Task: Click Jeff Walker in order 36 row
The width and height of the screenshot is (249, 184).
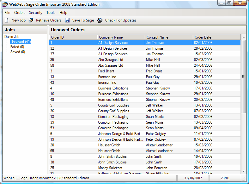Action: click(x=154, y=111)
